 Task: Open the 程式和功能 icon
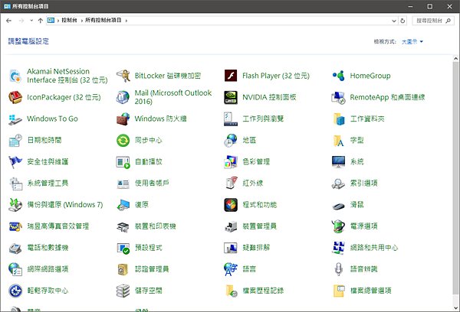click(231, 205)
